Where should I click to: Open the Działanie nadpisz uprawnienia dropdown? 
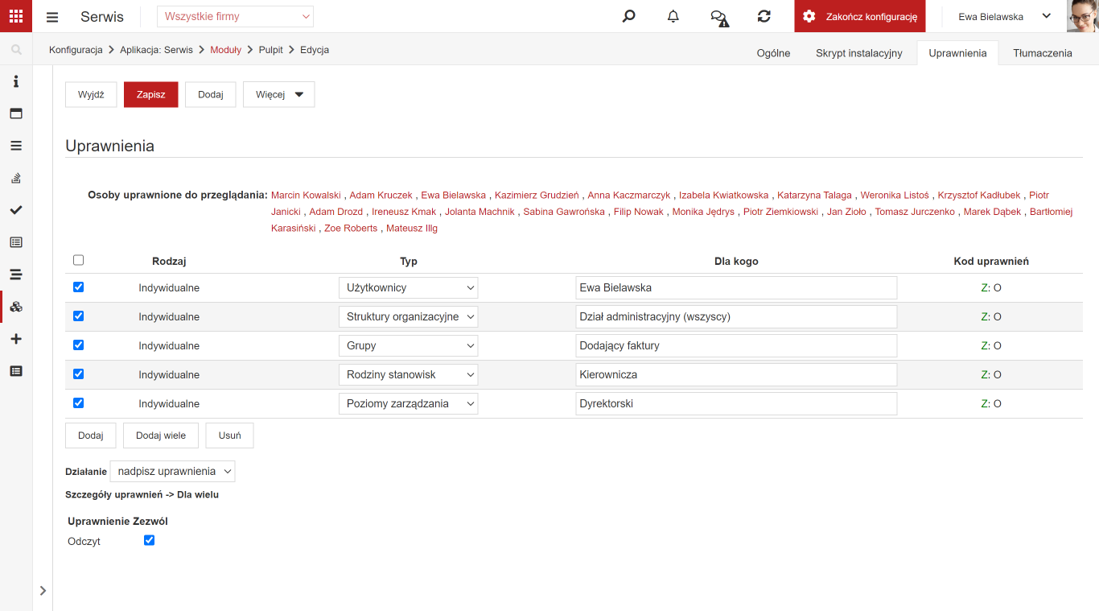pos(172,471)
